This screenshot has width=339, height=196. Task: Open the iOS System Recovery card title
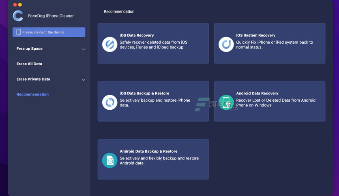tap(255, 35)
